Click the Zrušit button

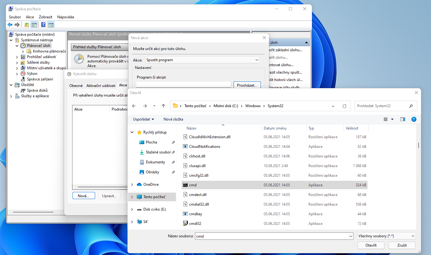pyautogui.click(x=402, y=245)
